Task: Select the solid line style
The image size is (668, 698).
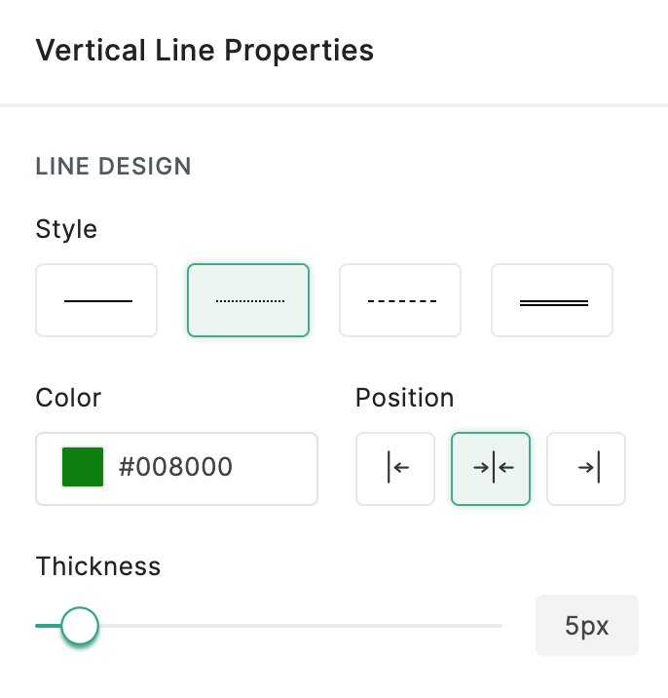Action: (x=96, y=300)
